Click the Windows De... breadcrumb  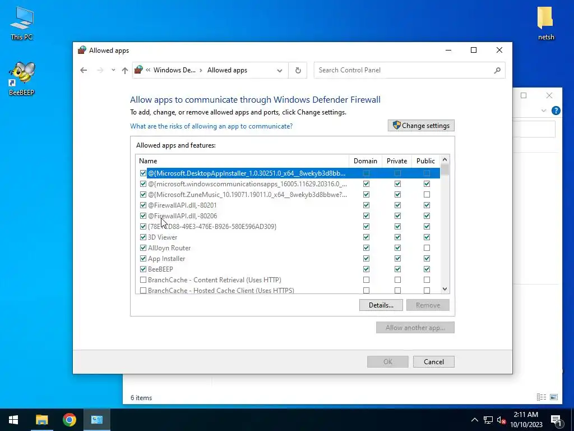[174, 70]
